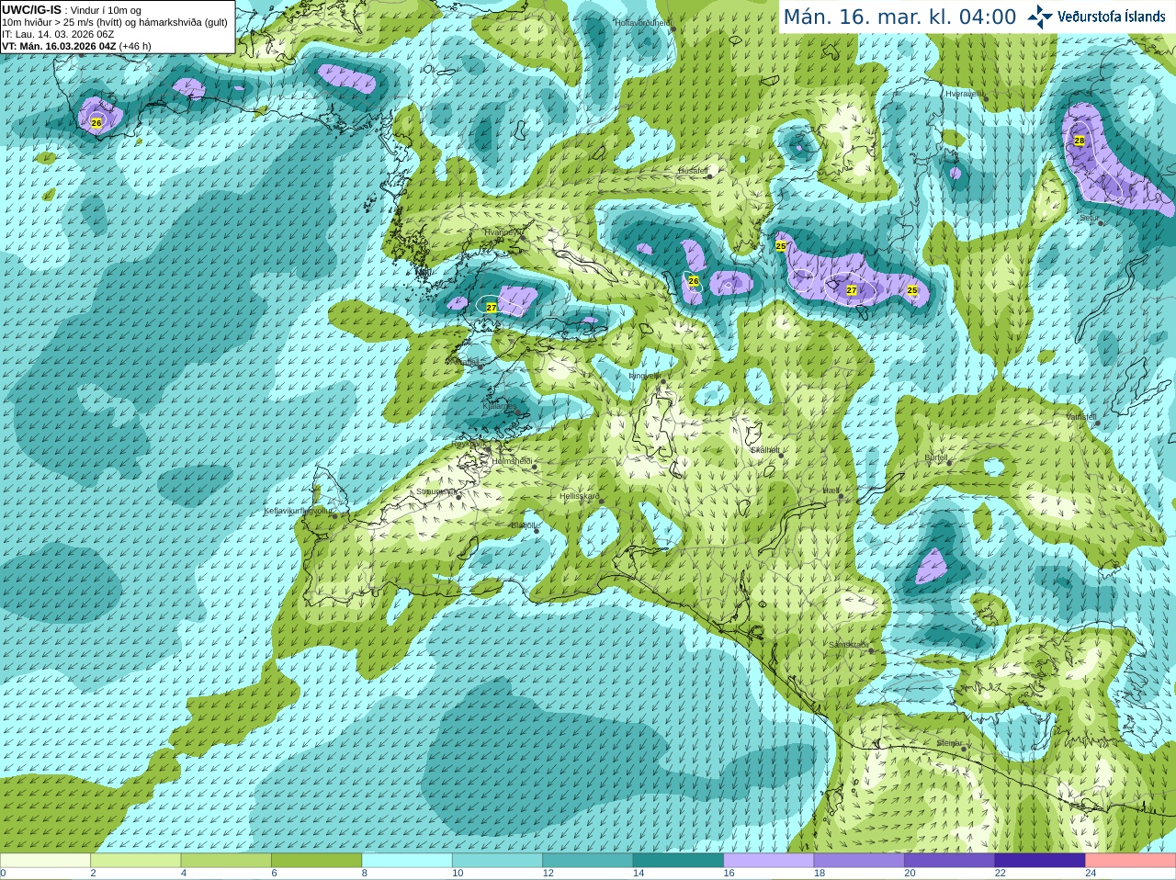This screenshot has height=880, width=1176.
Task: Click the UWC/IG-IS model title
Action: (x=31, y=10)
